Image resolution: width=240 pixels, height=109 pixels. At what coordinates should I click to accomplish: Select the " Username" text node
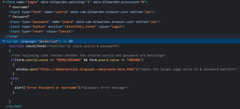pos(19,7)
